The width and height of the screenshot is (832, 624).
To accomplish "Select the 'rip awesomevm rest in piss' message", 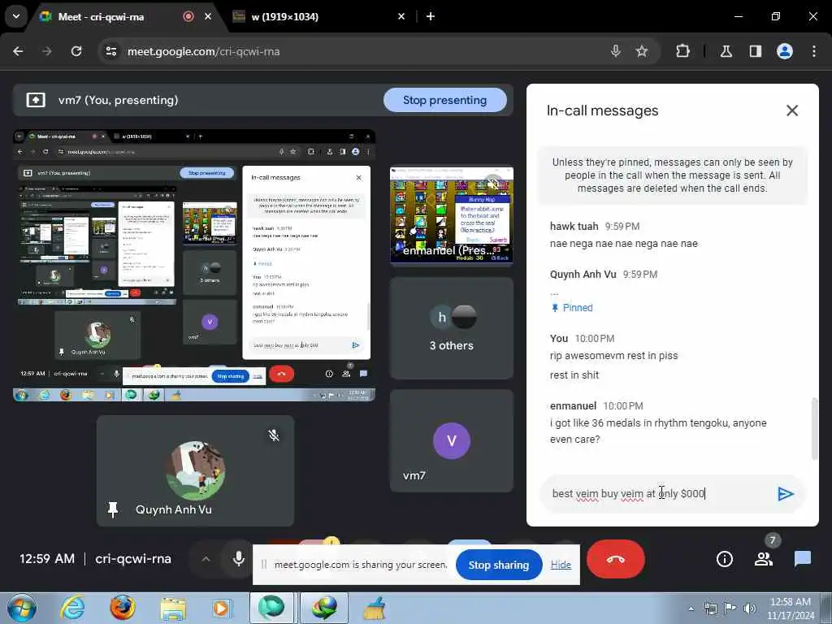I will (614, 356).
